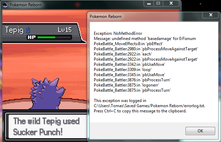This screenshot has height=142, width=221.
Task: Click OK to dismiss the error dialog
Action: 200,131
